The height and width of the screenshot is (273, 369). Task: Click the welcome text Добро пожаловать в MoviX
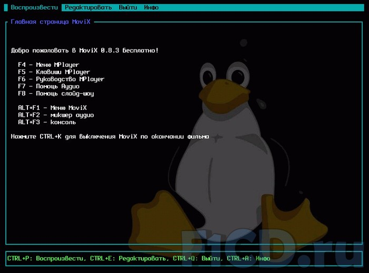pos(85,50)
